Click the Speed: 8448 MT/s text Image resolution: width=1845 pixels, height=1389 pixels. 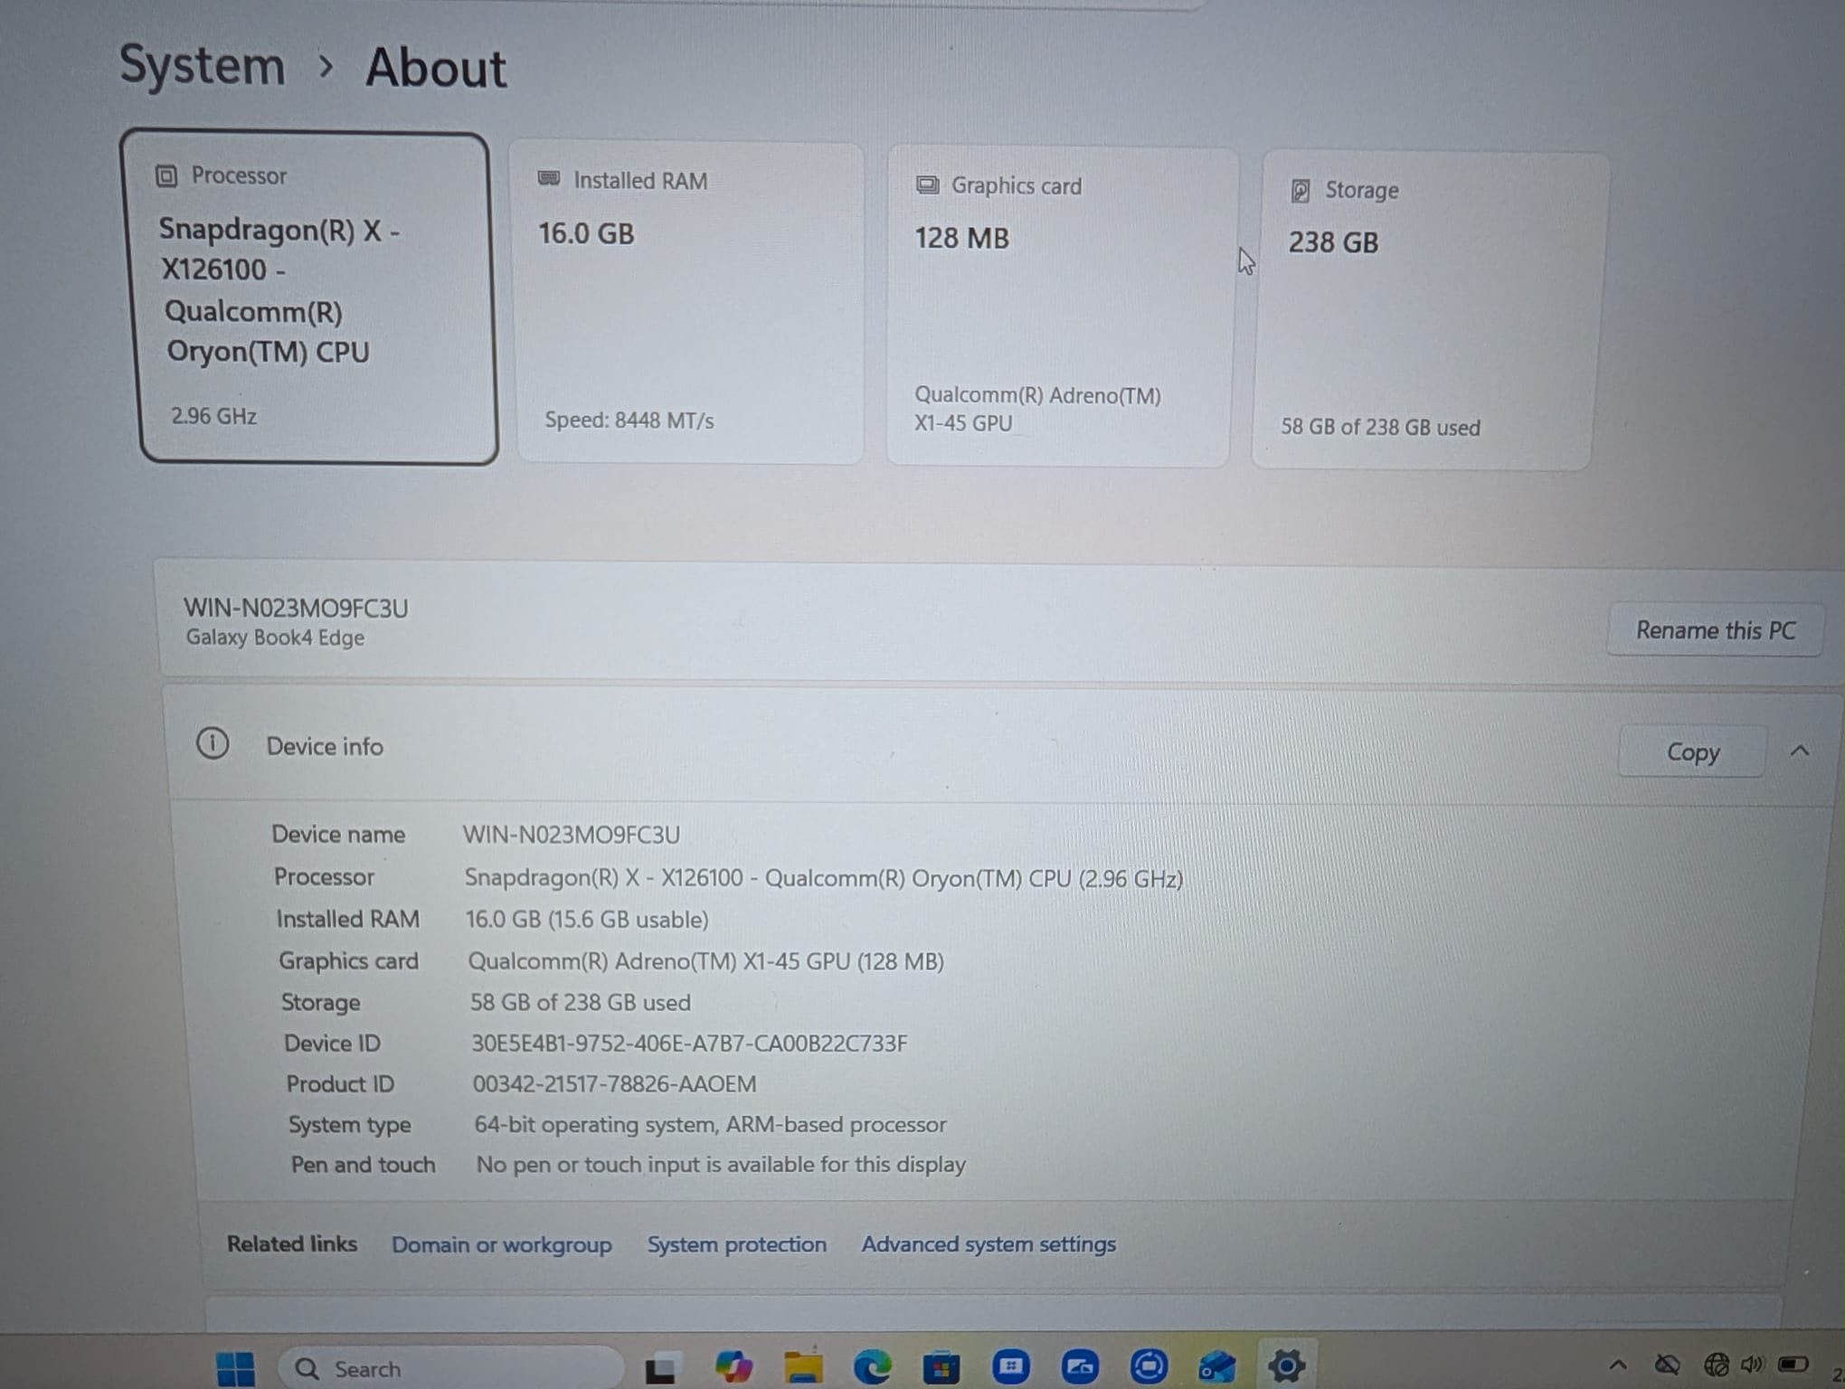[629, 420]
